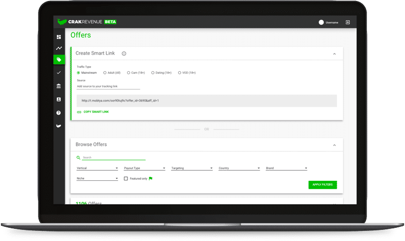Collapse the Browse Offers panel

[x=334, y=145]
